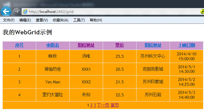Select the movie name cell 晚秋

(53, 56)
